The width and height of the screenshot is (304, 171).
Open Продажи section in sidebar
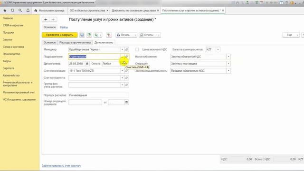point(9,33)
